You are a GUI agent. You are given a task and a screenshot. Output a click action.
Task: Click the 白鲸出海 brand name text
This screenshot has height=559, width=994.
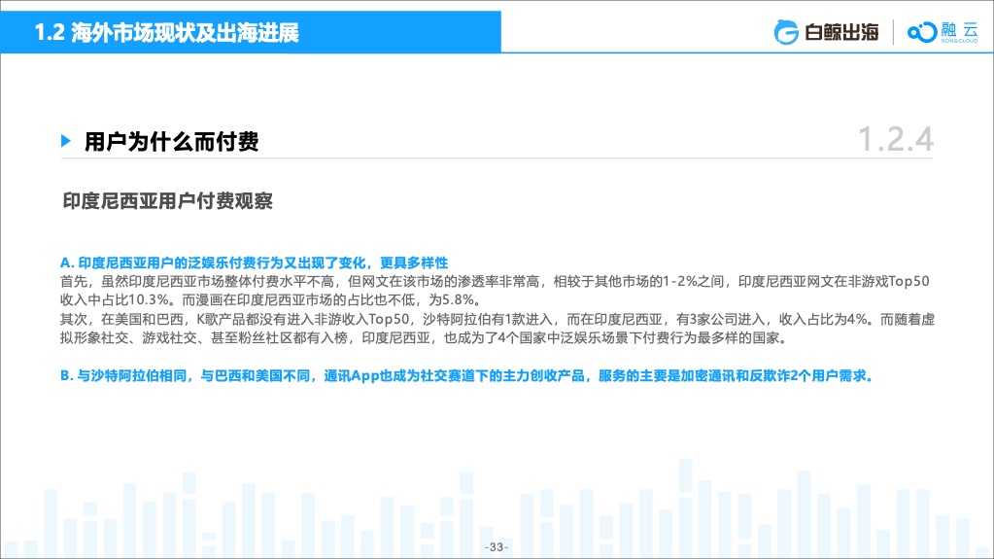click(841, 32)
